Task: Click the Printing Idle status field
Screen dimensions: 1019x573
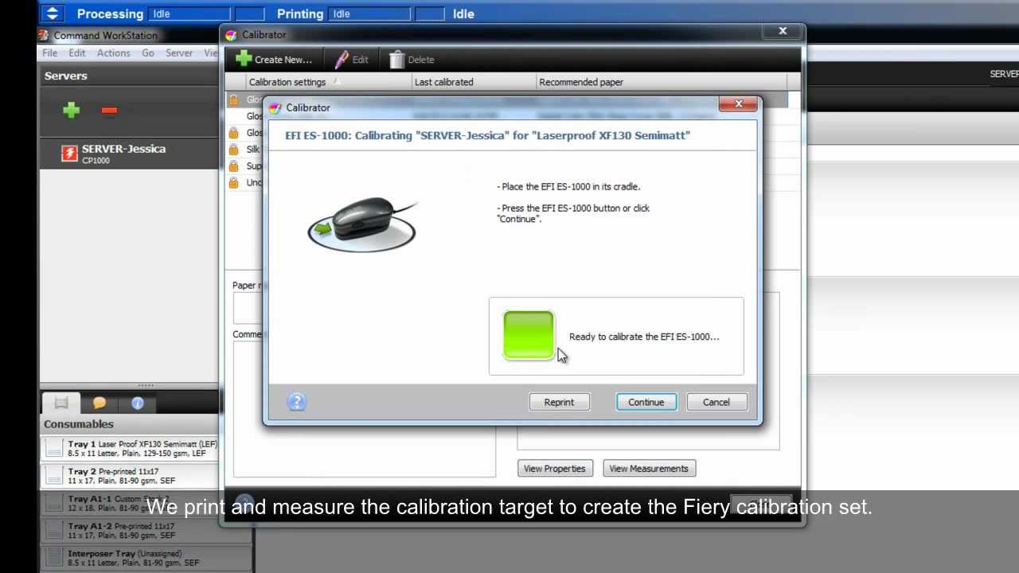Action: [x=369, y=14]
